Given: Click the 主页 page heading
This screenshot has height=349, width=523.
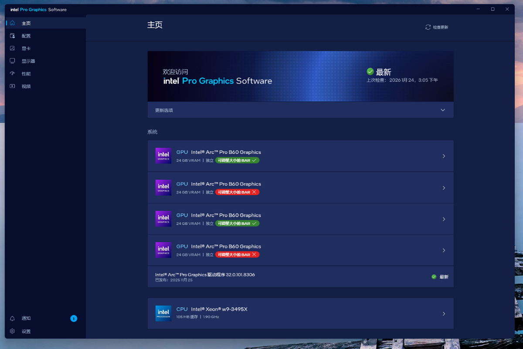Looking at the screenshot, I should point(155,25).
